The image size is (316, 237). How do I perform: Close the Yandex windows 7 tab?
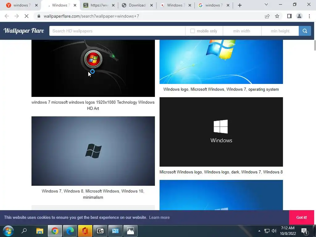click(36, 5)
